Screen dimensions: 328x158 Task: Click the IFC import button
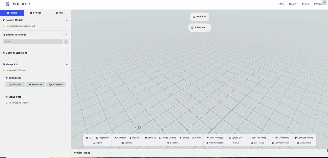(89, 138)
